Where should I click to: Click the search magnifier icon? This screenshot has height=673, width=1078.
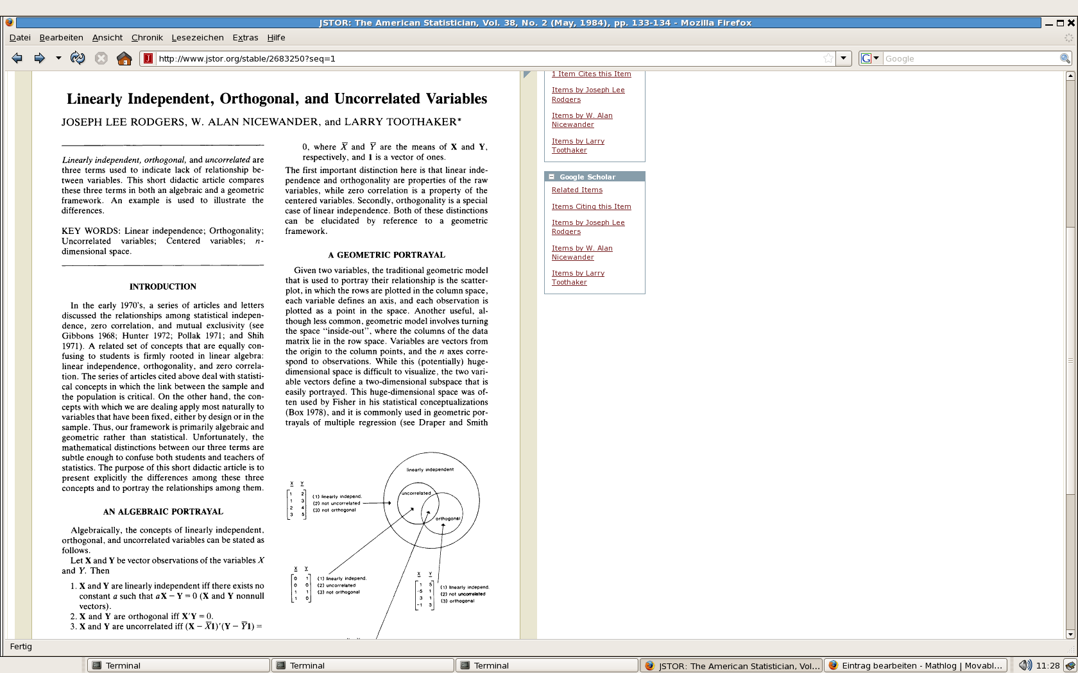click(1065, 58)
